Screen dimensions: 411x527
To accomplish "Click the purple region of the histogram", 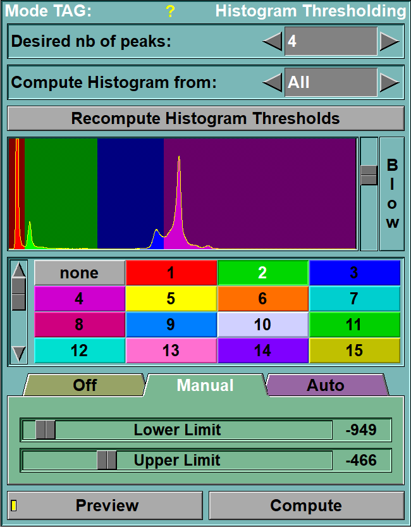I will [x=260, y=194].
